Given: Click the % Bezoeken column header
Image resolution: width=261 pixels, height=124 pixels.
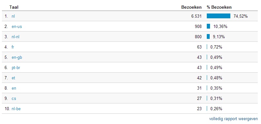Looking at the screenshot, I should point(219,7).
